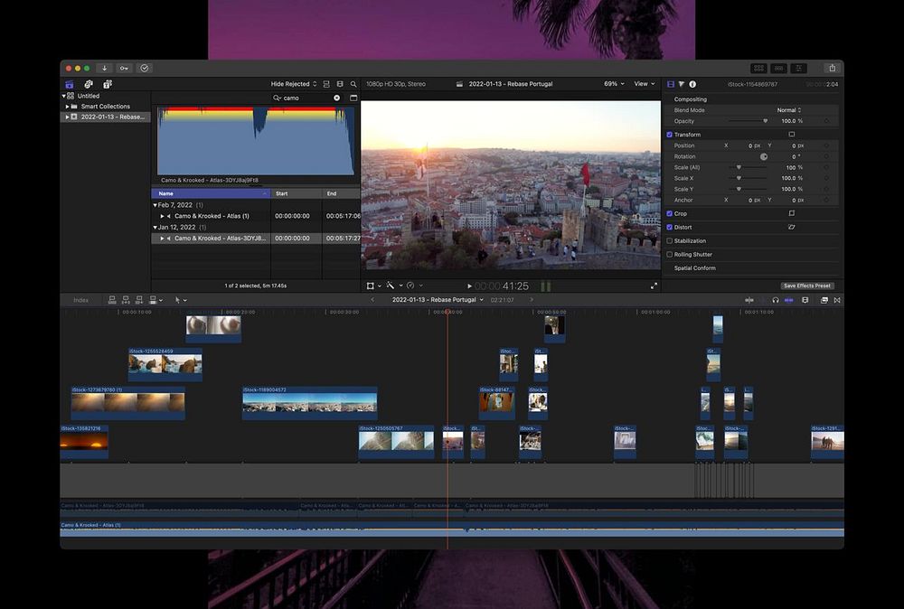Click the Save Effects Preset button
The width and height of the screenshot is (904, 609).
(x=807, y=286)
